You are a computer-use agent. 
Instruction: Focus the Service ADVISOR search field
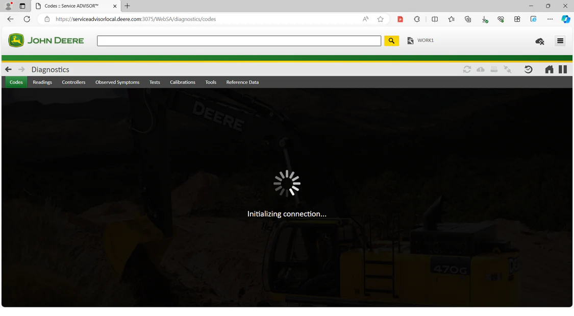(239, 41)
